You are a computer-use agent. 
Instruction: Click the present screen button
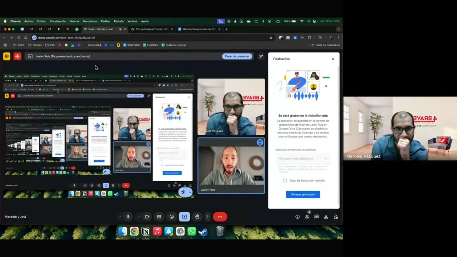click(x=184, y=217)
